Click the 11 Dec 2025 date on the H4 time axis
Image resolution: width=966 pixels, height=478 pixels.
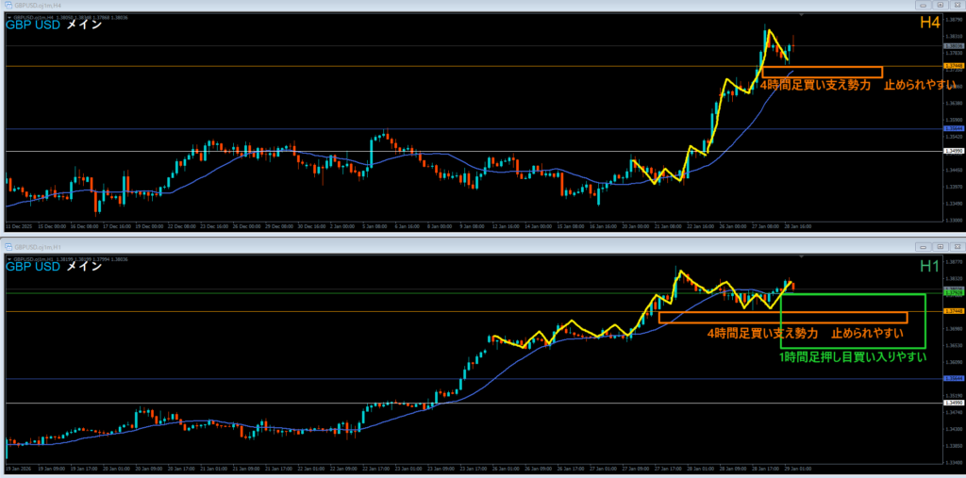click(18, 226)
